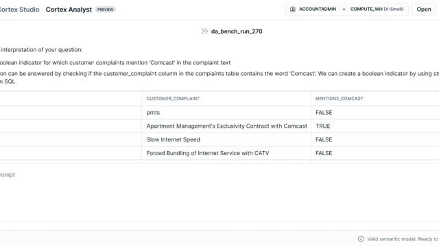Screen dimensions: 439x246
Task: Click the Valid semantic model status text
Action: (403, 239)
